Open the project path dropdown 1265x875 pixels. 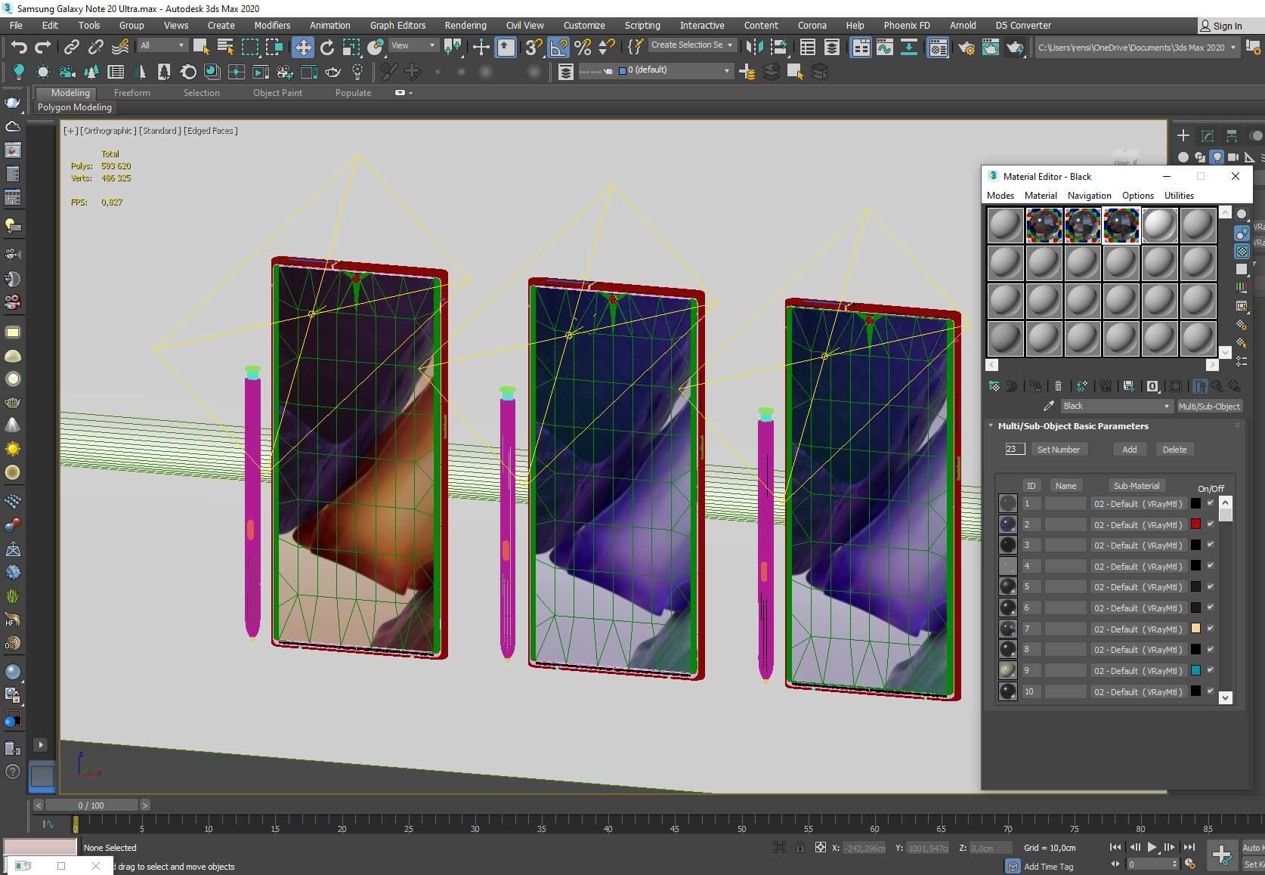1137,48
